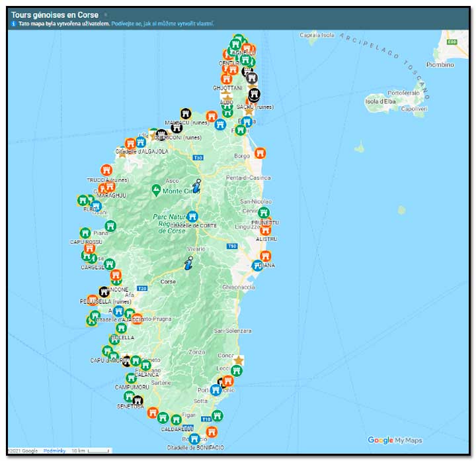
Task: Click the black tower marker below MALFACU (ruines)
Action: click(177, 128)
